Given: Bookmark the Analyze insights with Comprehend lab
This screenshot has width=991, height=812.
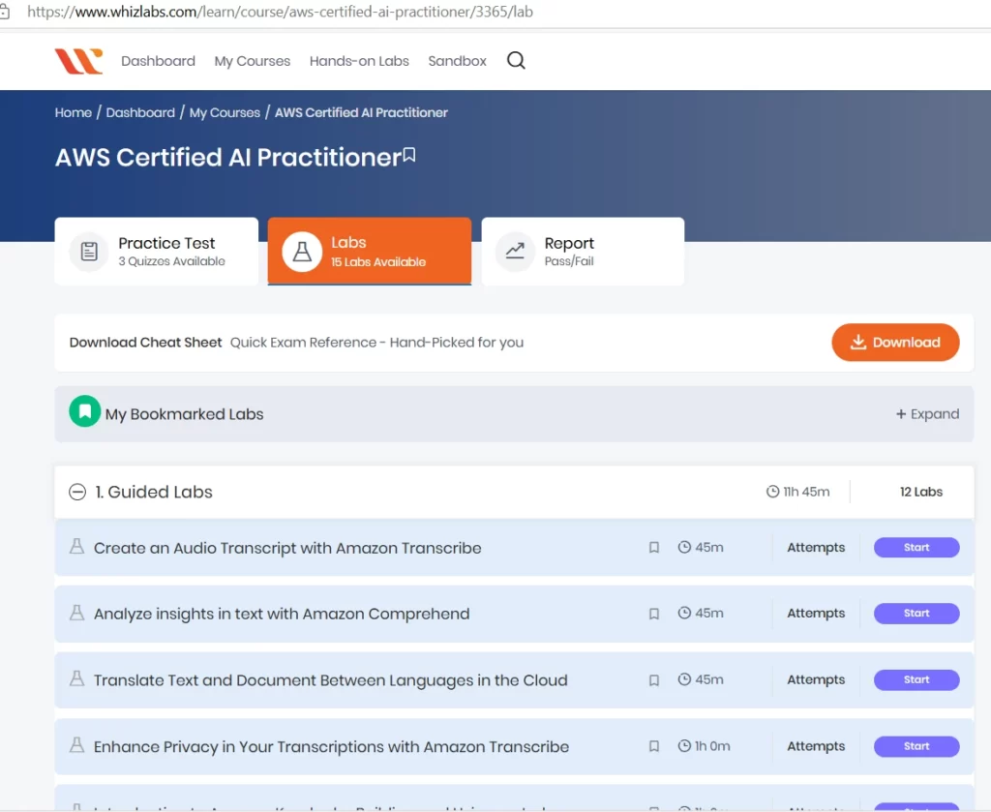Looking at the screenshot, I should pyautogui.click(x=654, y=614).
